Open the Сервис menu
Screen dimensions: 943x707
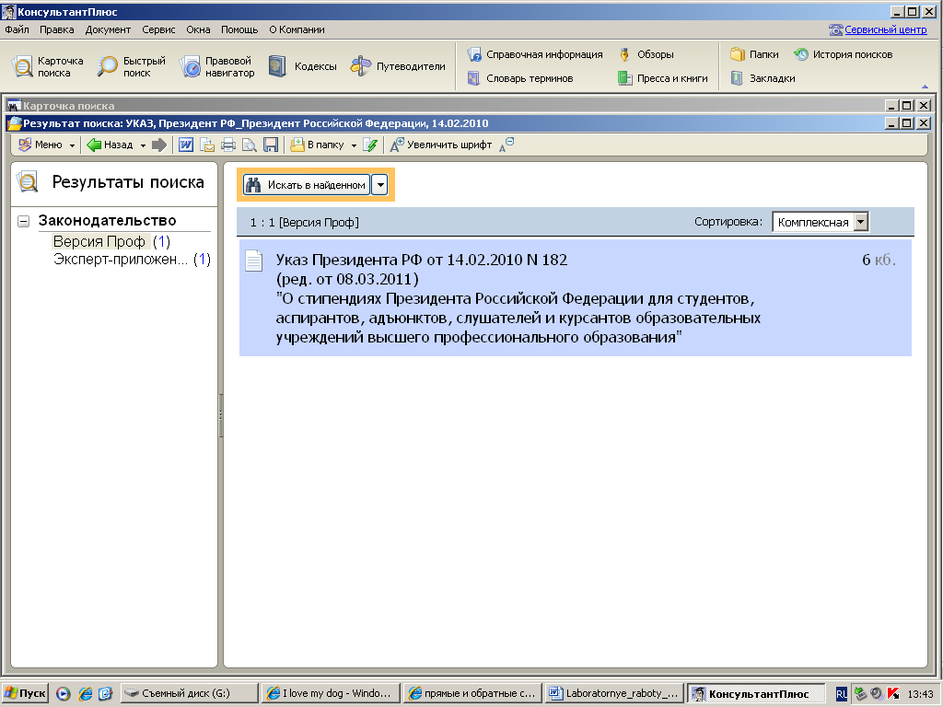pyautogui.click(x=158, y=29)
